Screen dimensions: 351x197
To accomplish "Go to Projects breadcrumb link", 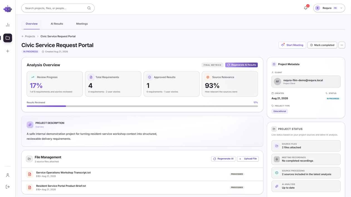I will coord(30,36).
